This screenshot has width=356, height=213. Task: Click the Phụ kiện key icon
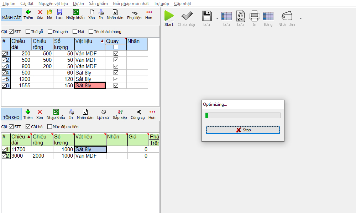134,13
